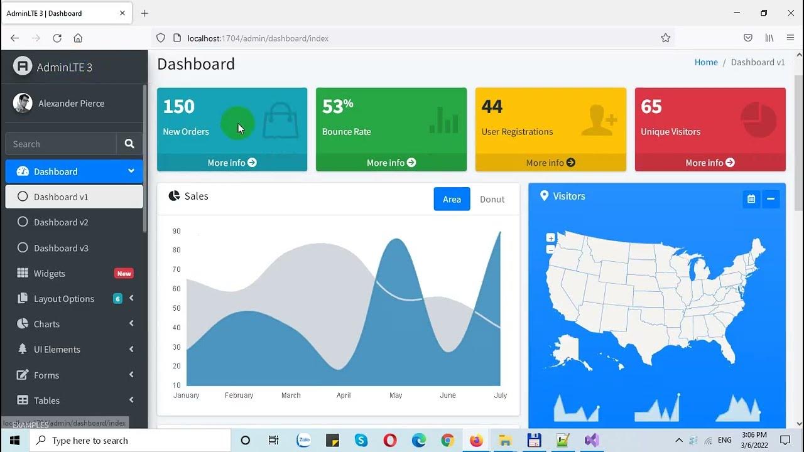804x452 pixels.
Task: Open Visitors calendar date range button
Action: coord(751,199)
